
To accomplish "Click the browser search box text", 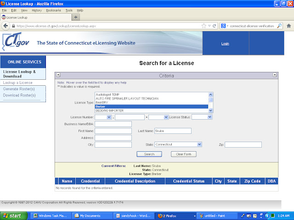I will pos(252,26).
